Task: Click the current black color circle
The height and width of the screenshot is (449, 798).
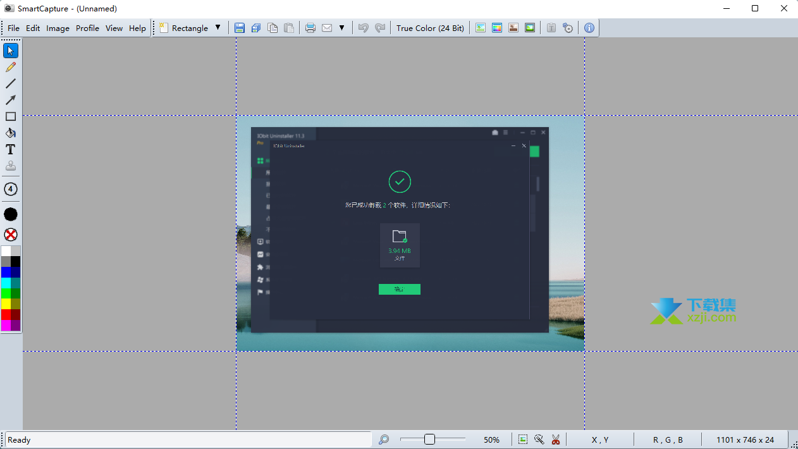Action: point(11,214)
